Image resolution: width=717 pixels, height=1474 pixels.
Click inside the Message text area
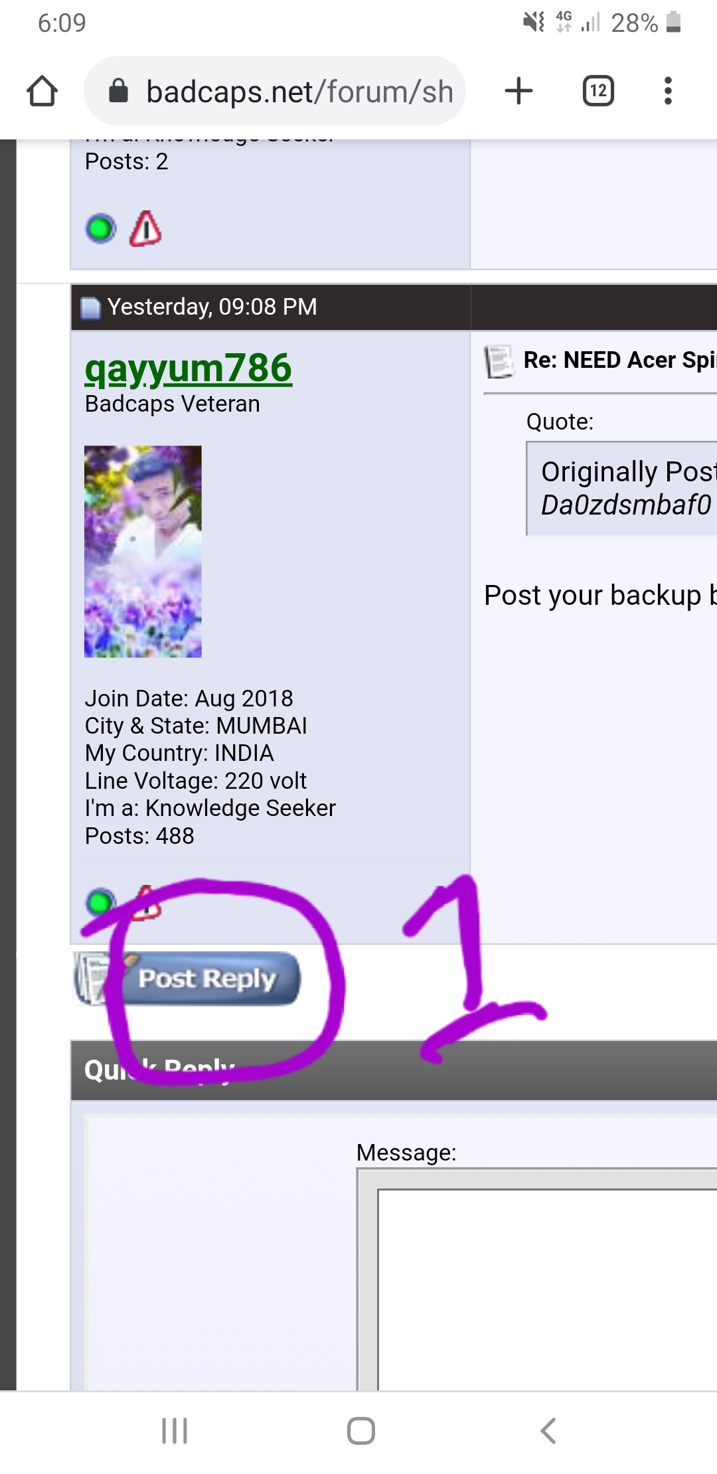click(x=547, y=1289)
